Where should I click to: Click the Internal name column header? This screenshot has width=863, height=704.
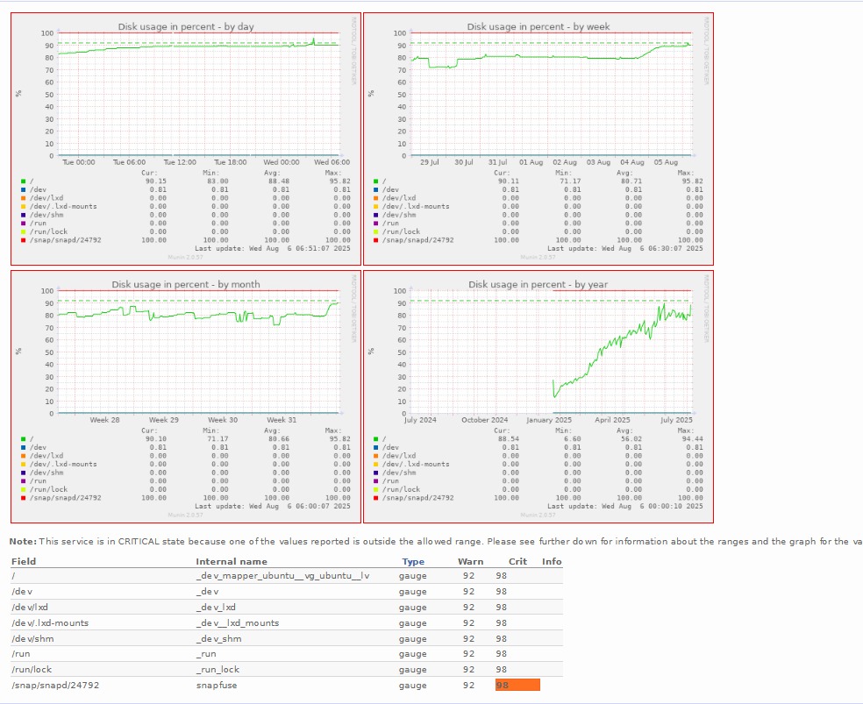[x=232, y=561]
